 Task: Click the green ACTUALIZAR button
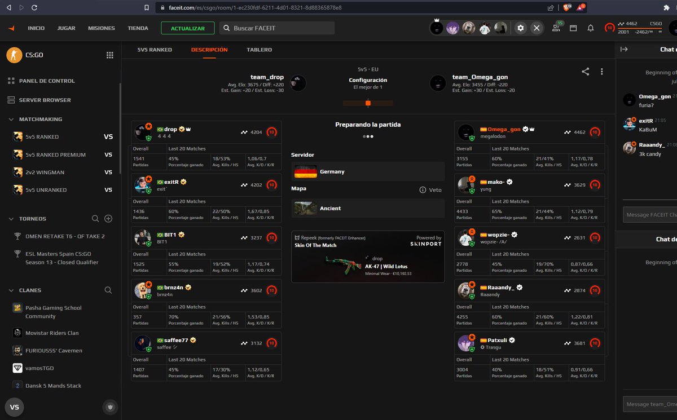[x=188, y=28]
